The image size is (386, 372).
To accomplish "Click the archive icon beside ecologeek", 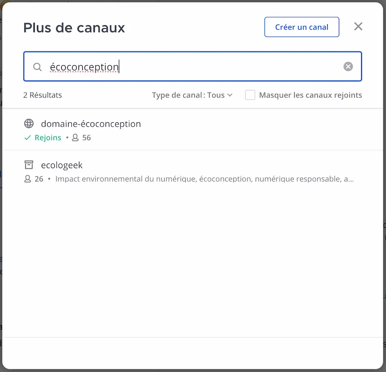I will (29, 165).
